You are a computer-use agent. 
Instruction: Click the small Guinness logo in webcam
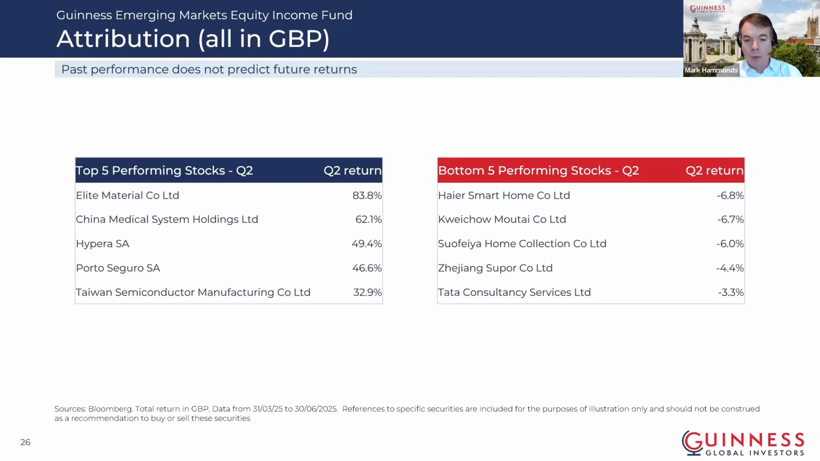pyautogui.click(x=707, y=8)
